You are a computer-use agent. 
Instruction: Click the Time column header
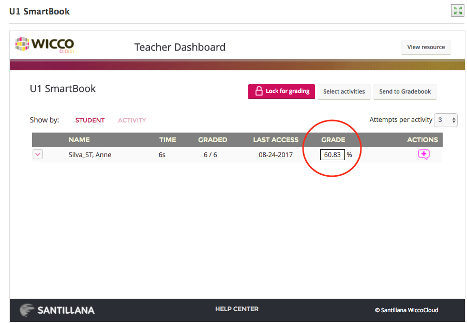168,140
